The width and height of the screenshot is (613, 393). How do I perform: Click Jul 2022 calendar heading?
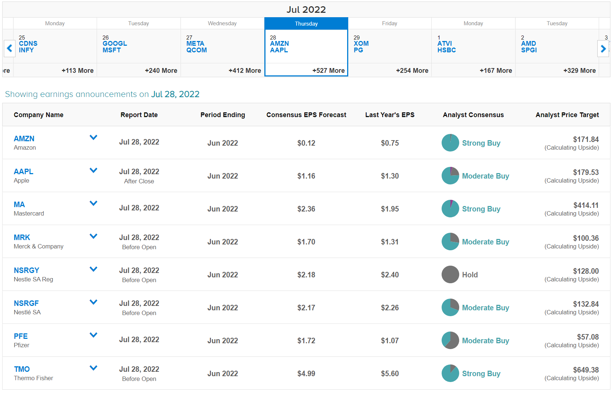pos(306,10)
